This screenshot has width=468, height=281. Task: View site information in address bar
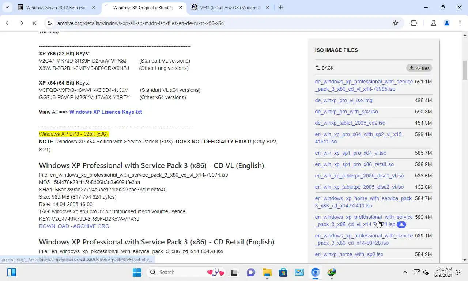click(50, 23)
